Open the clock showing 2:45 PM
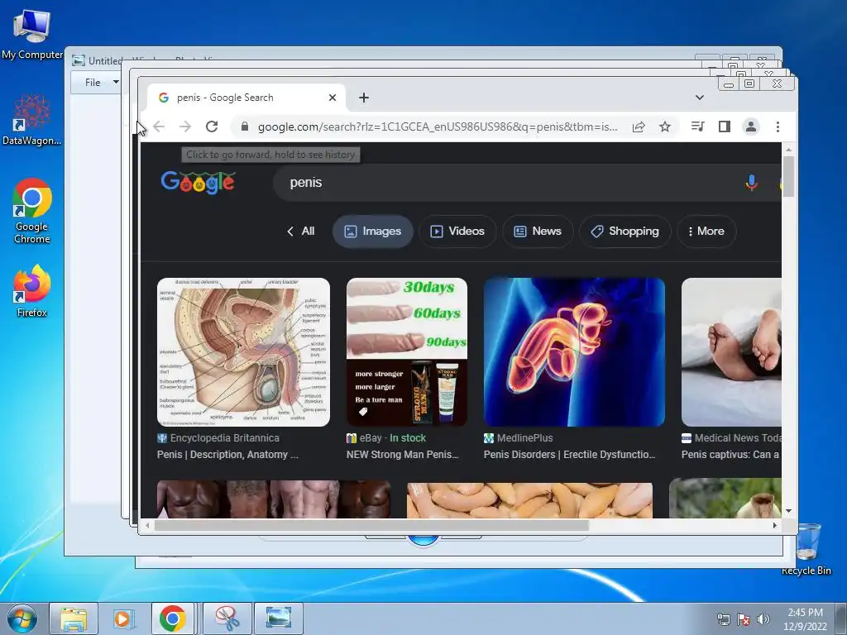The width and height of the screenshot is (847, 635). pos(805,618)
